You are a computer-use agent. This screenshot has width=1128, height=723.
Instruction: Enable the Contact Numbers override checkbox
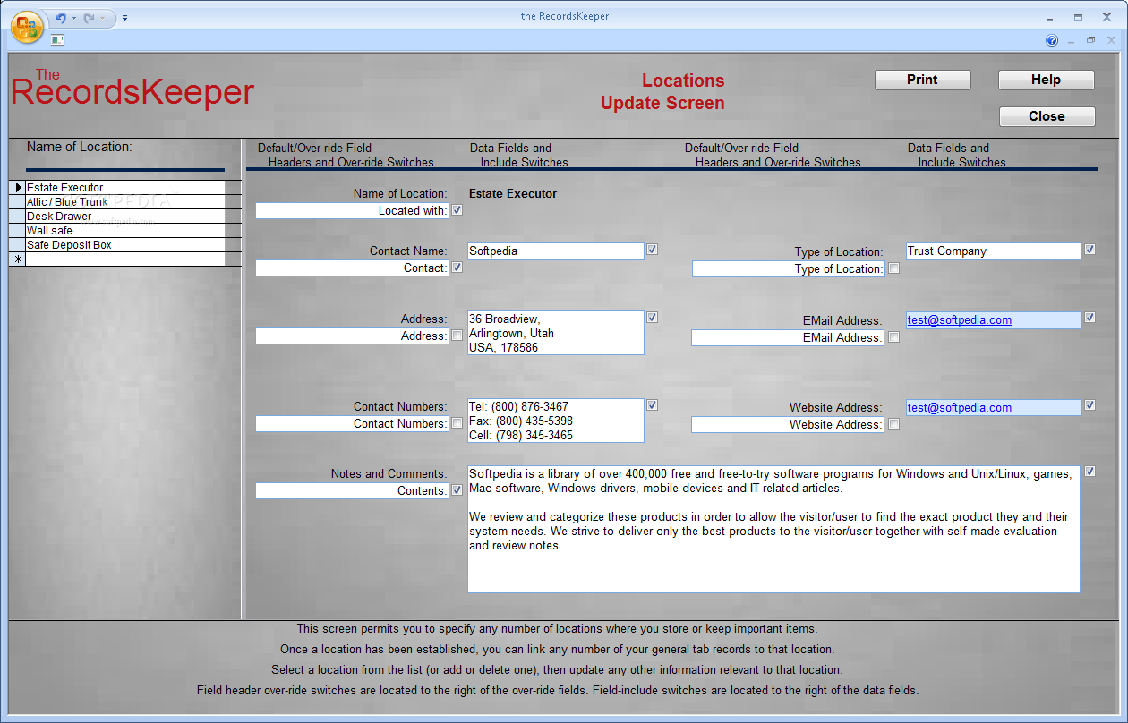[x=457, y=423]
